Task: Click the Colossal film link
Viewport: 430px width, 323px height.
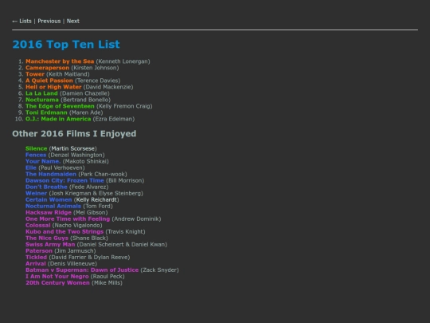Action: click(38, 225)
